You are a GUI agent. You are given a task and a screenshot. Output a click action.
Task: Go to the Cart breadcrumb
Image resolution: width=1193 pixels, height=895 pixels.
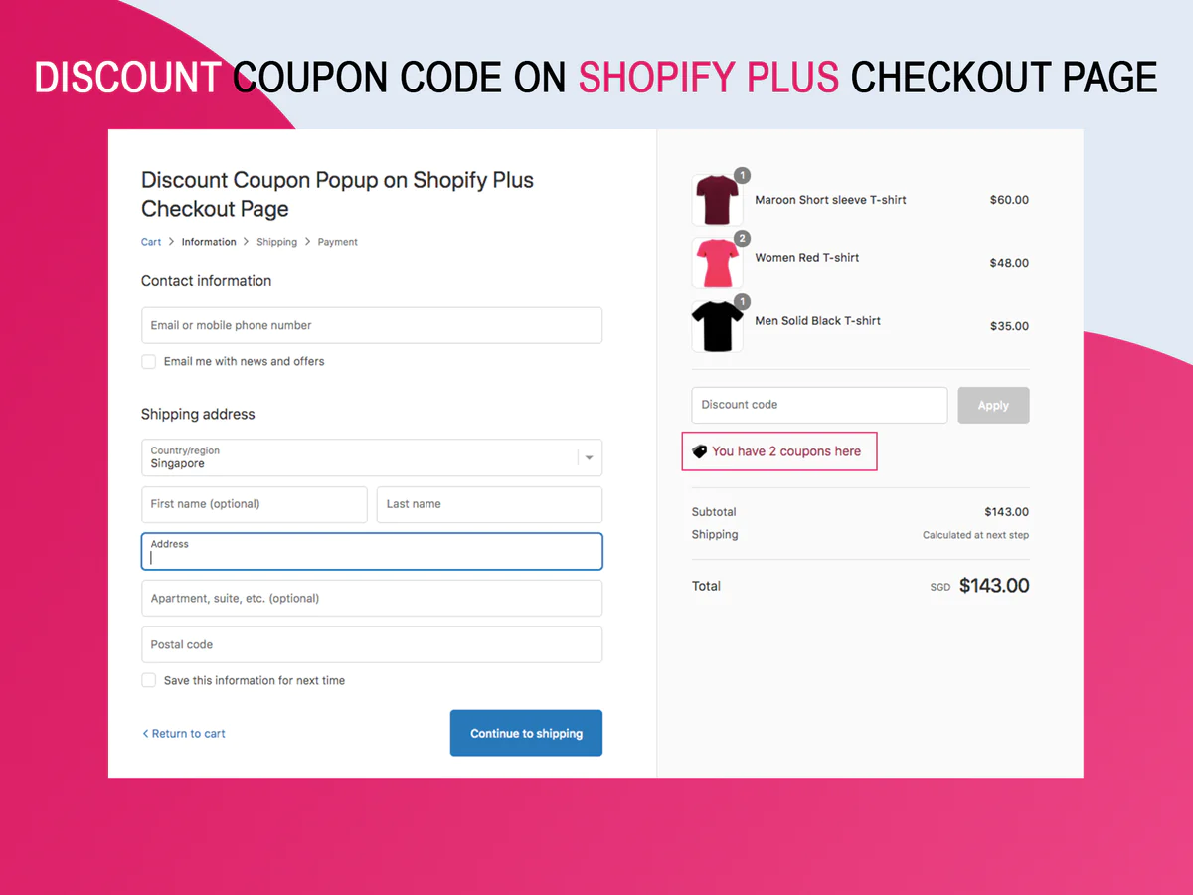(151, 242)
